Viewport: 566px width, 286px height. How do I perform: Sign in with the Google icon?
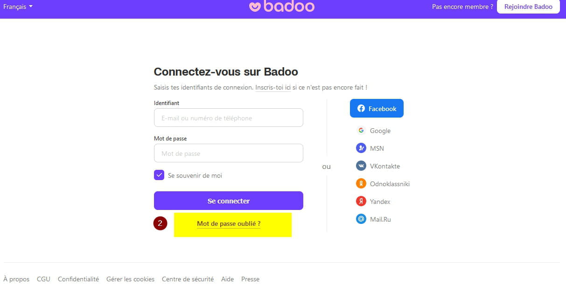tap(361, 131)
